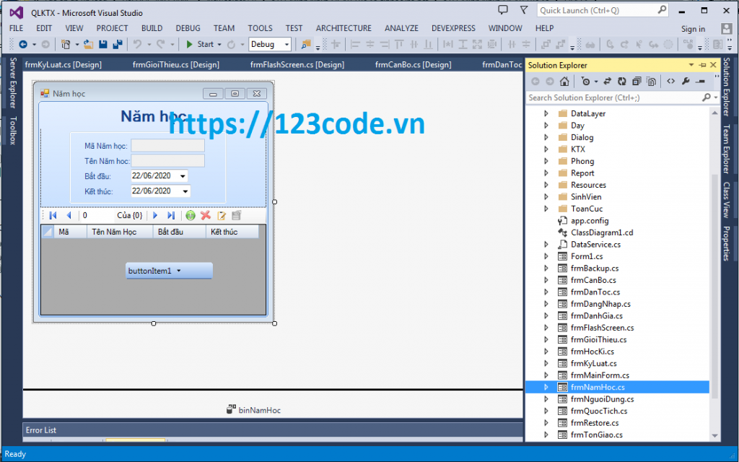Pin the Solution Explorer panel
Screen dimensions: 739x462
tap(702, 65)
